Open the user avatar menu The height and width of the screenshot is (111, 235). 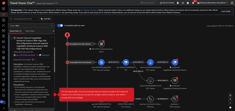click(232, 3)
